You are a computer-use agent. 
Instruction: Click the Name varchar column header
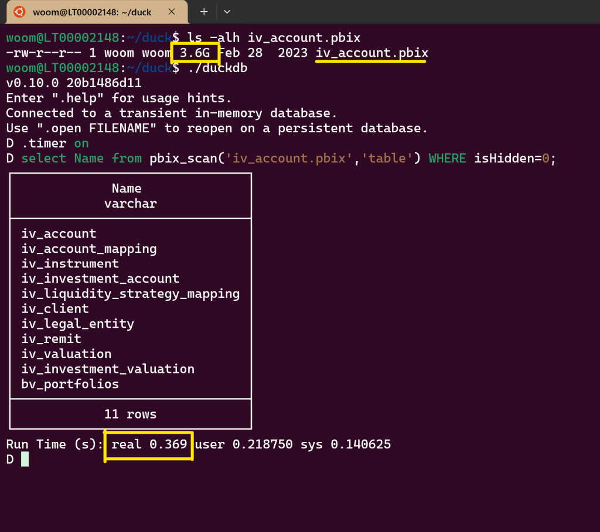[x=130, y=196]
